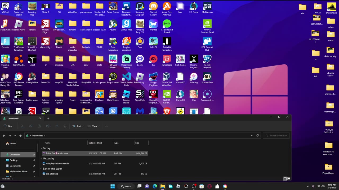Viewport: 339px width, 190px height.
Task: Open the View dropdown menu
Action: point(93,126)
